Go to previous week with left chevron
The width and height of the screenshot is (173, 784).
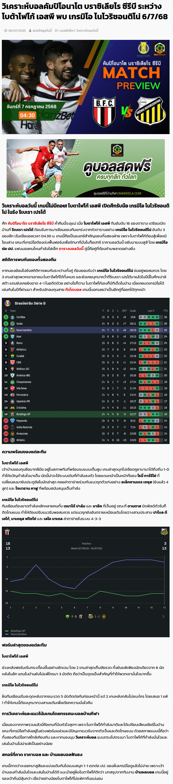coord(8,616)
